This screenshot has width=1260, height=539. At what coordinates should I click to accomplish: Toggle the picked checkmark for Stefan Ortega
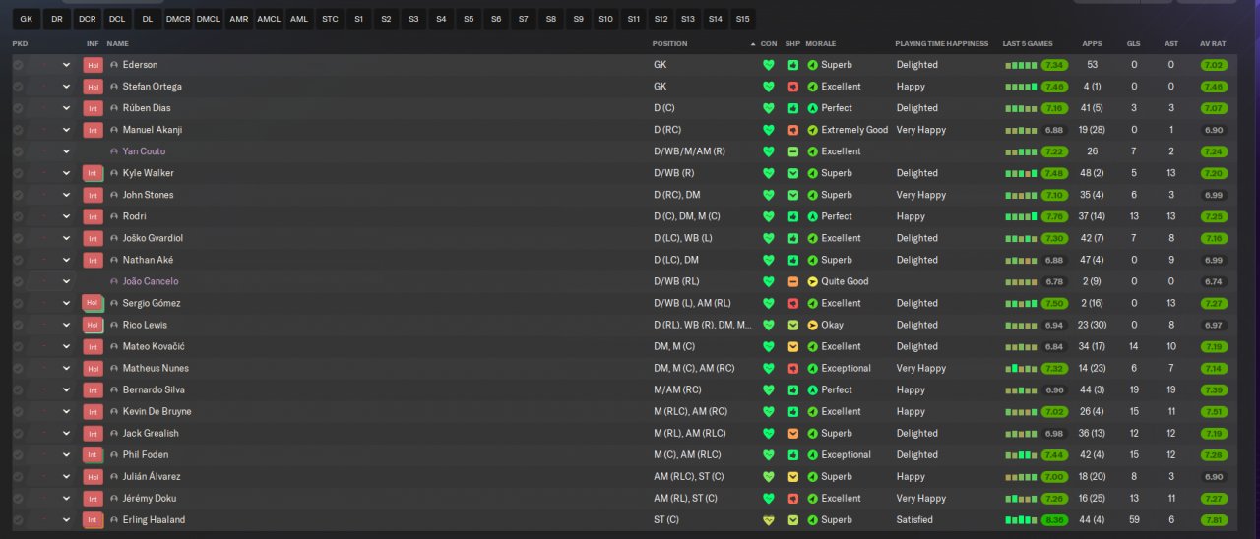(18, 87)
